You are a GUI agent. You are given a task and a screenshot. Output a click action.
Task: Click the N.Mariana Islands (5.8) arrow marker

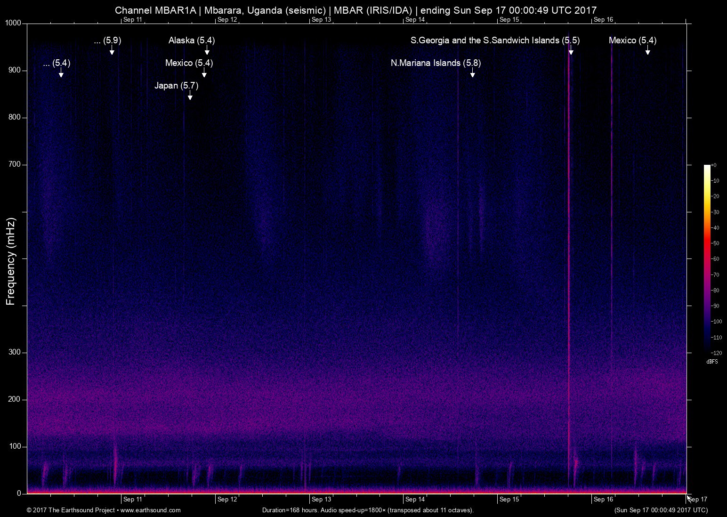pyautogui.click(x=473, y=74)
